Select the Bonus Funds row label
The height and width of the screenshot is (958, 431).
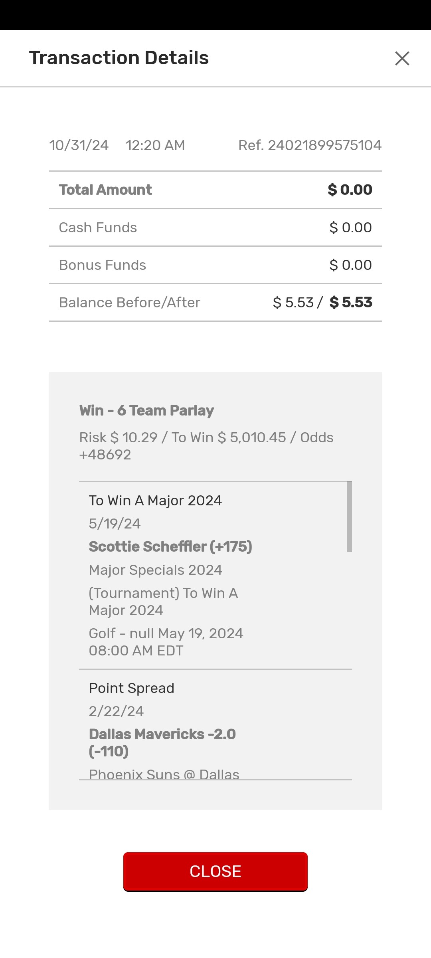click(103, 265)
